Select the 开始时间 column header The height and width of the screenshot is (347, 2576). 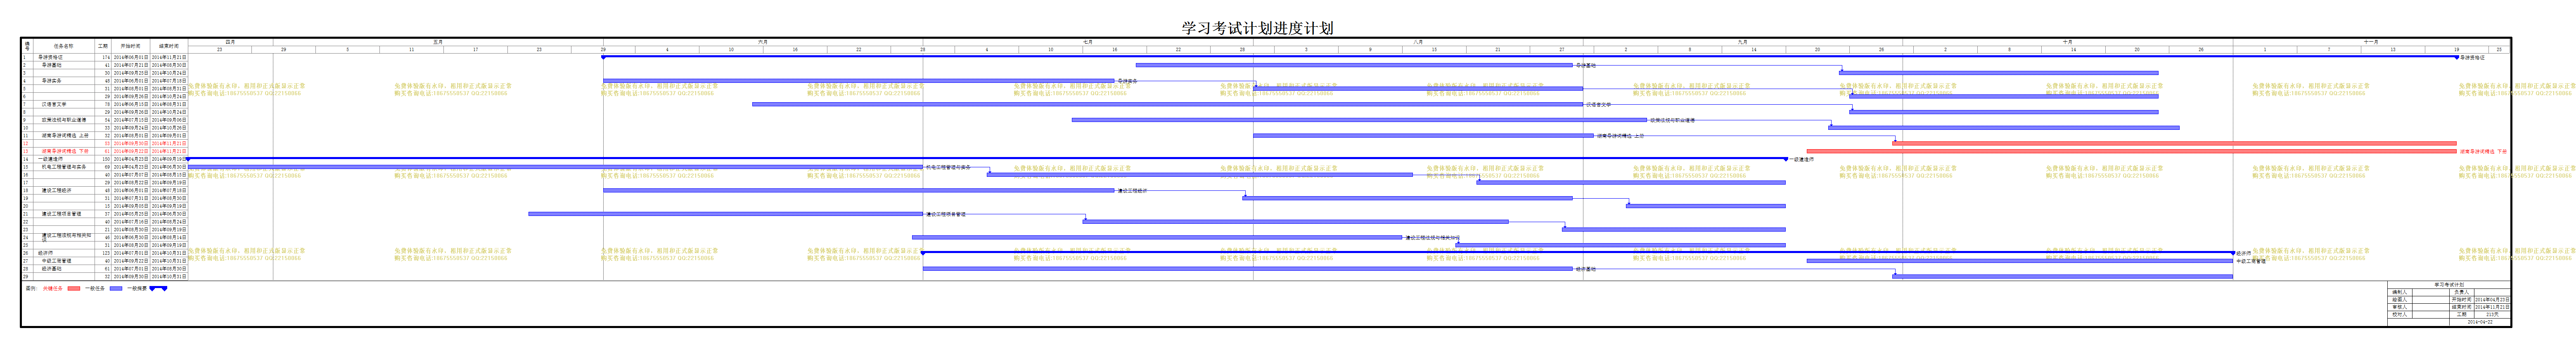(x=130, y=46)
